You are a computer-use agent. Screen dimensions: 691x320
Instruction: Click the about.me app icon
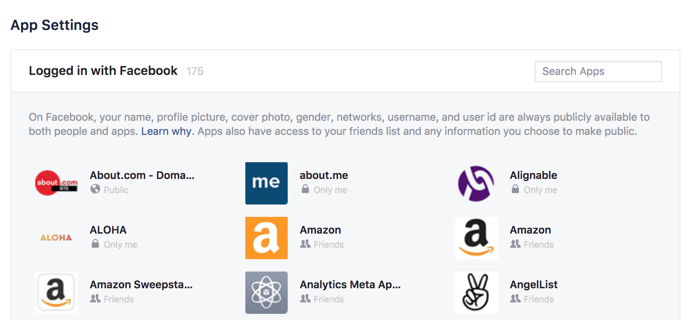(266, 183)
